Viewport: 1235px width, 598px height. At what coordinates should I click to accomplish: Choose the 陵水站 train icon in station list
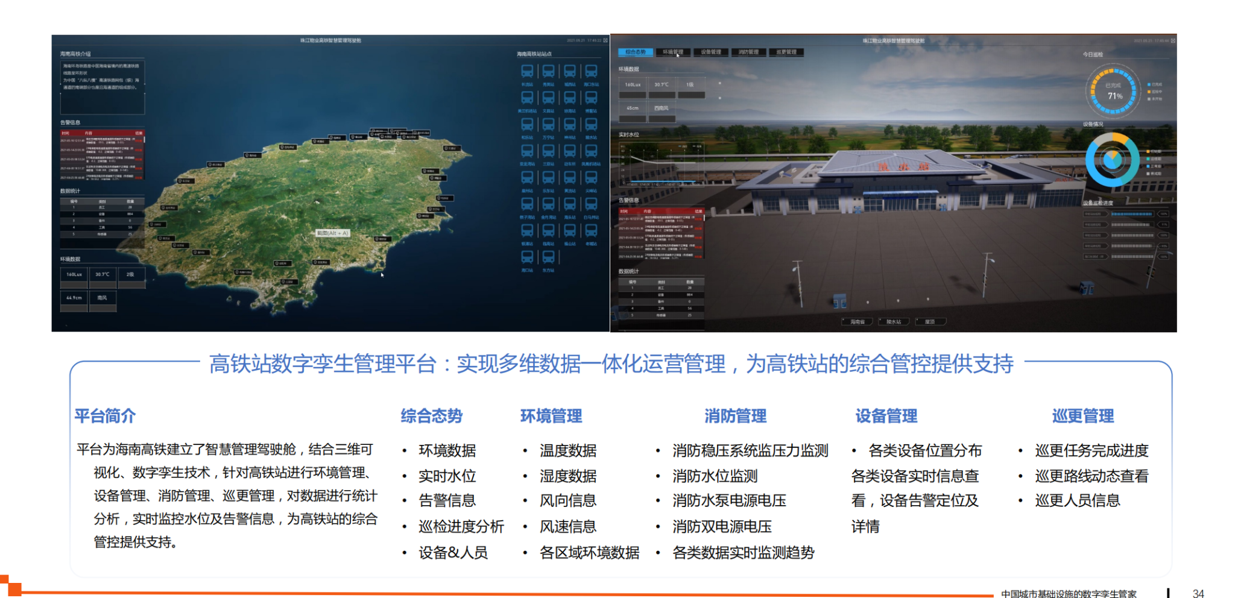[591, 125]
